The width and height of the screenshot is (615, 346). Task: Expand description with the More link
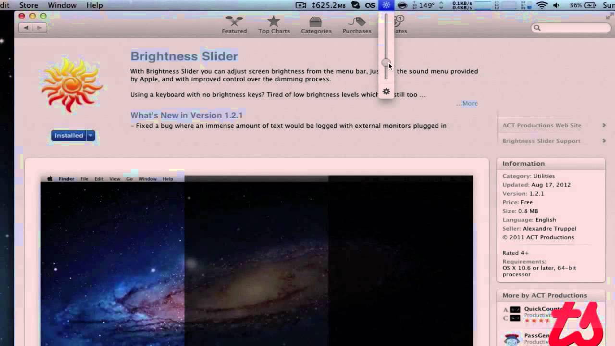(x=467, y=103)
